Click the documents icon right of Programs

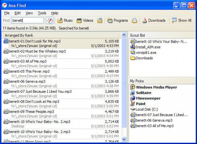point(134,20)
